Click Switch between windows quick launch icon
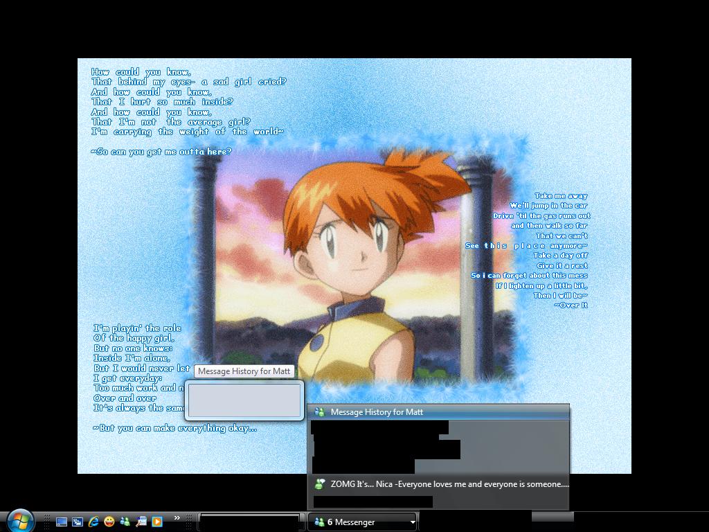 tap(78, 522)
